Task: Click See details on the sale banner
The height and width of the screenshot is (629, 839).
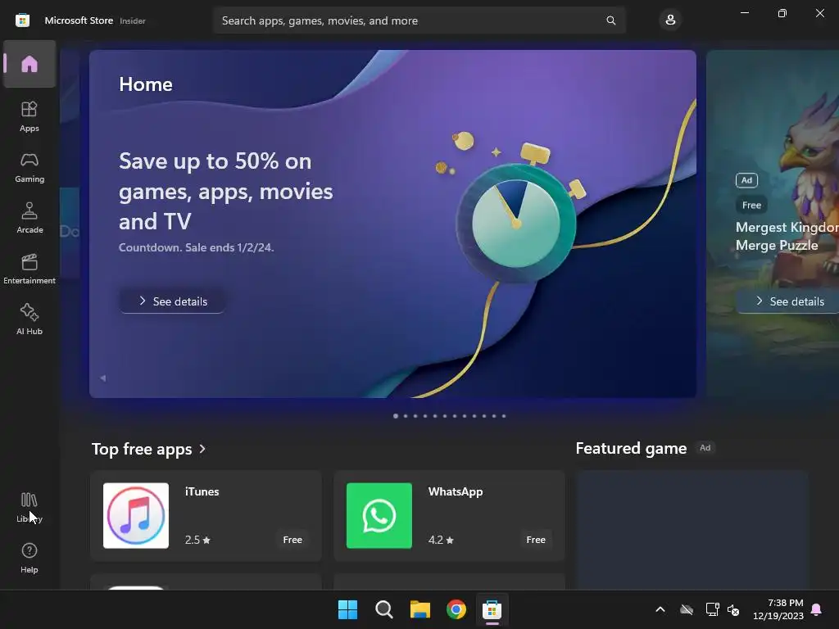Action: point(172,301)
